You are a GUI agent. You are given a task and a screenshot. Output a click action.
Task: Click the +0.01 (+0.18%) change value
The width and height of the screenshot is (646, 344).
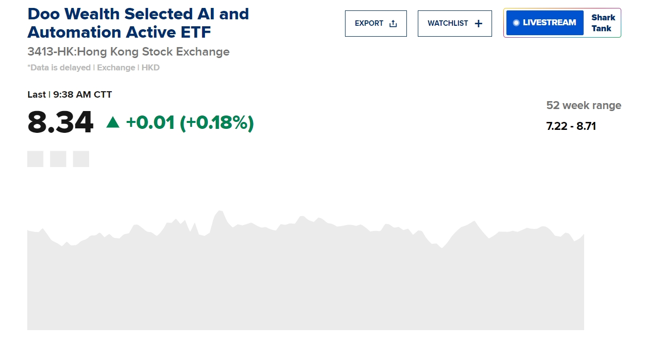point(190,122)
